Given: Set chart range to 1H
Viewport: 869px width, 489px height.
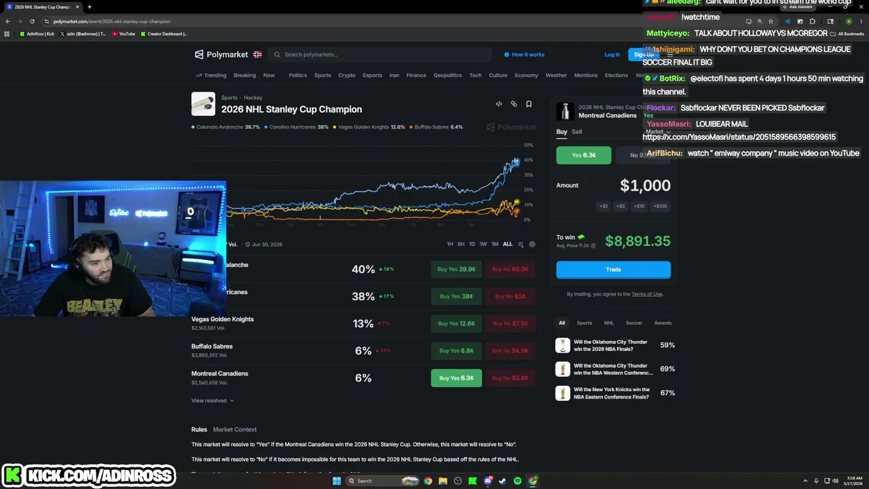Looking at the screenshot, I should [x=449, y=244].
